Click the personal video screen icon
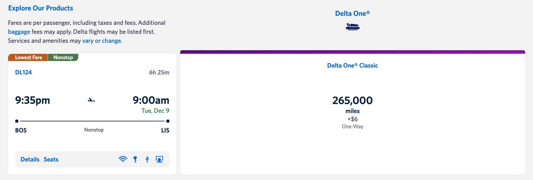Viewport: 533px width, 180px height. point(159,159)
